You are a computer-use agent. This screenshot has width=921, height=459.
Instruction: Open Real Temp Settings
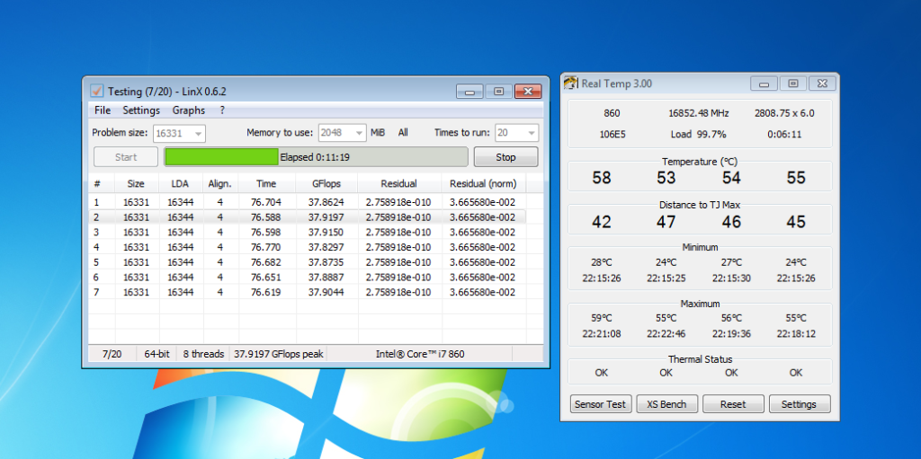pos(799,404)
